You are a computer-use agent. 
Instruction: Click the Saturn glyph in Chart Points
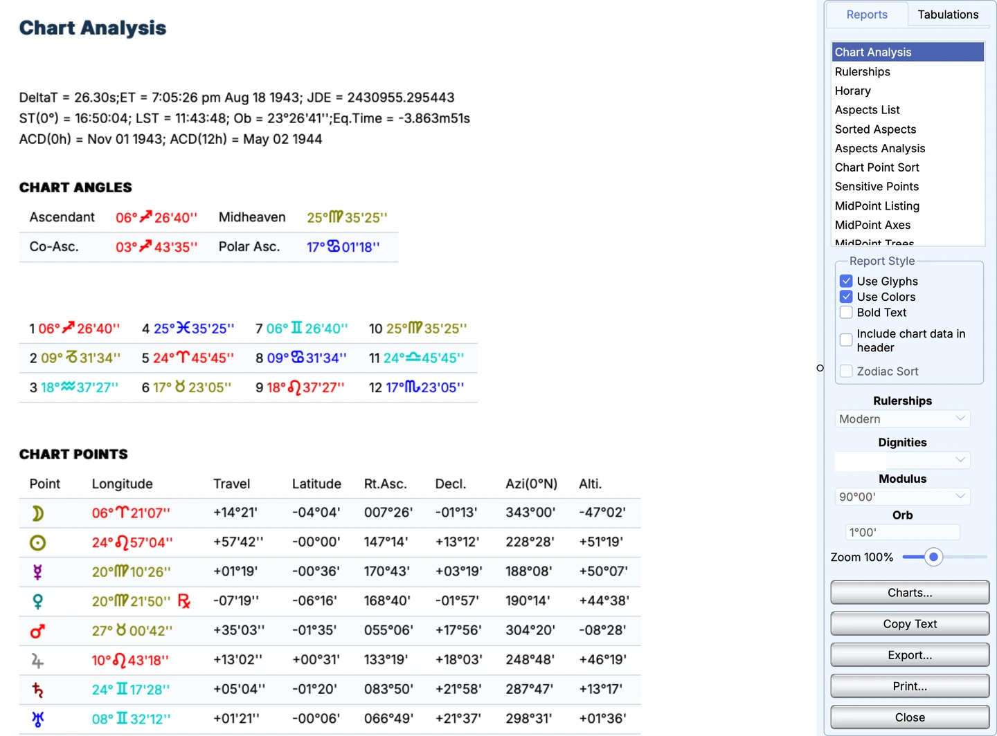click(x=37, y=690)
